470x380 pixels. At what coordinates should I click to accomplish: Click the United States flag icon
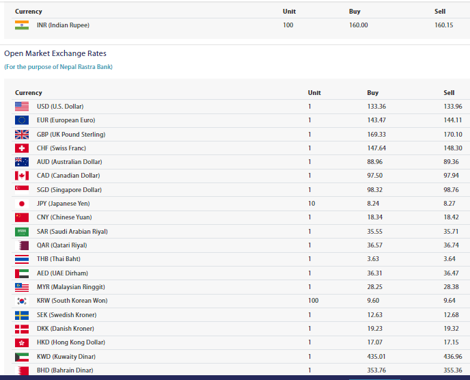(22, 107)
